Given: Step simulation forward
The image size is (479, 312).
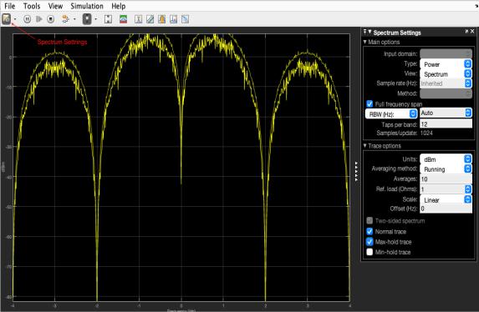Looking at the screenshot, I should point(38,19).
